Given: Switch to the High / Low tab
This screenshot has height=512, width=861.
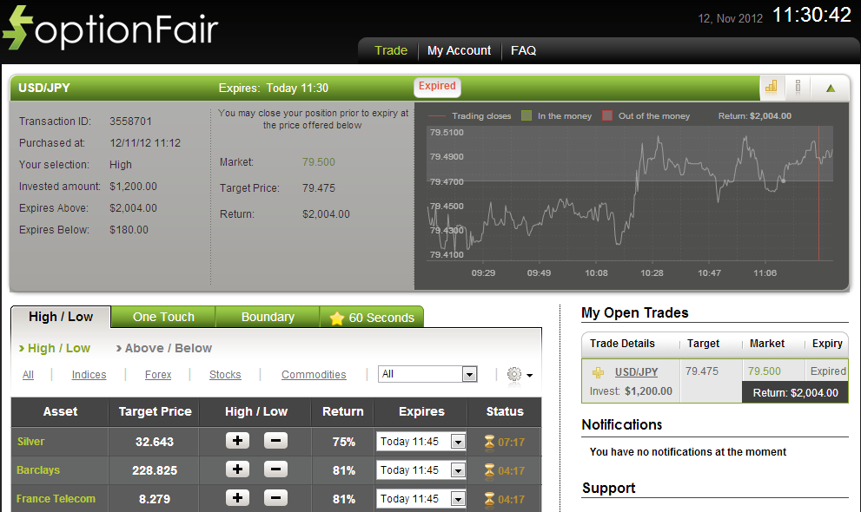Looking at the screenshot, I should [61, 317].
